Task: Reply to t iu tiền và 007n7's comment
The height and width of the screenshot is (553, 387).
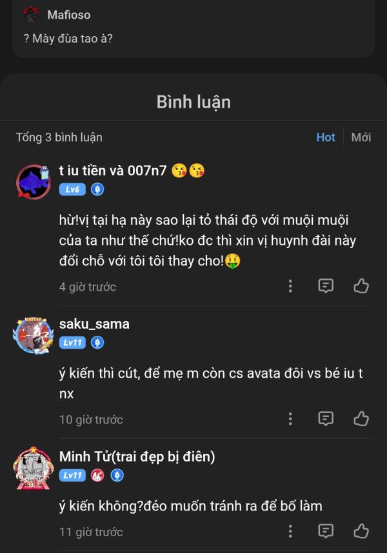Action: [x=326, y=286]
